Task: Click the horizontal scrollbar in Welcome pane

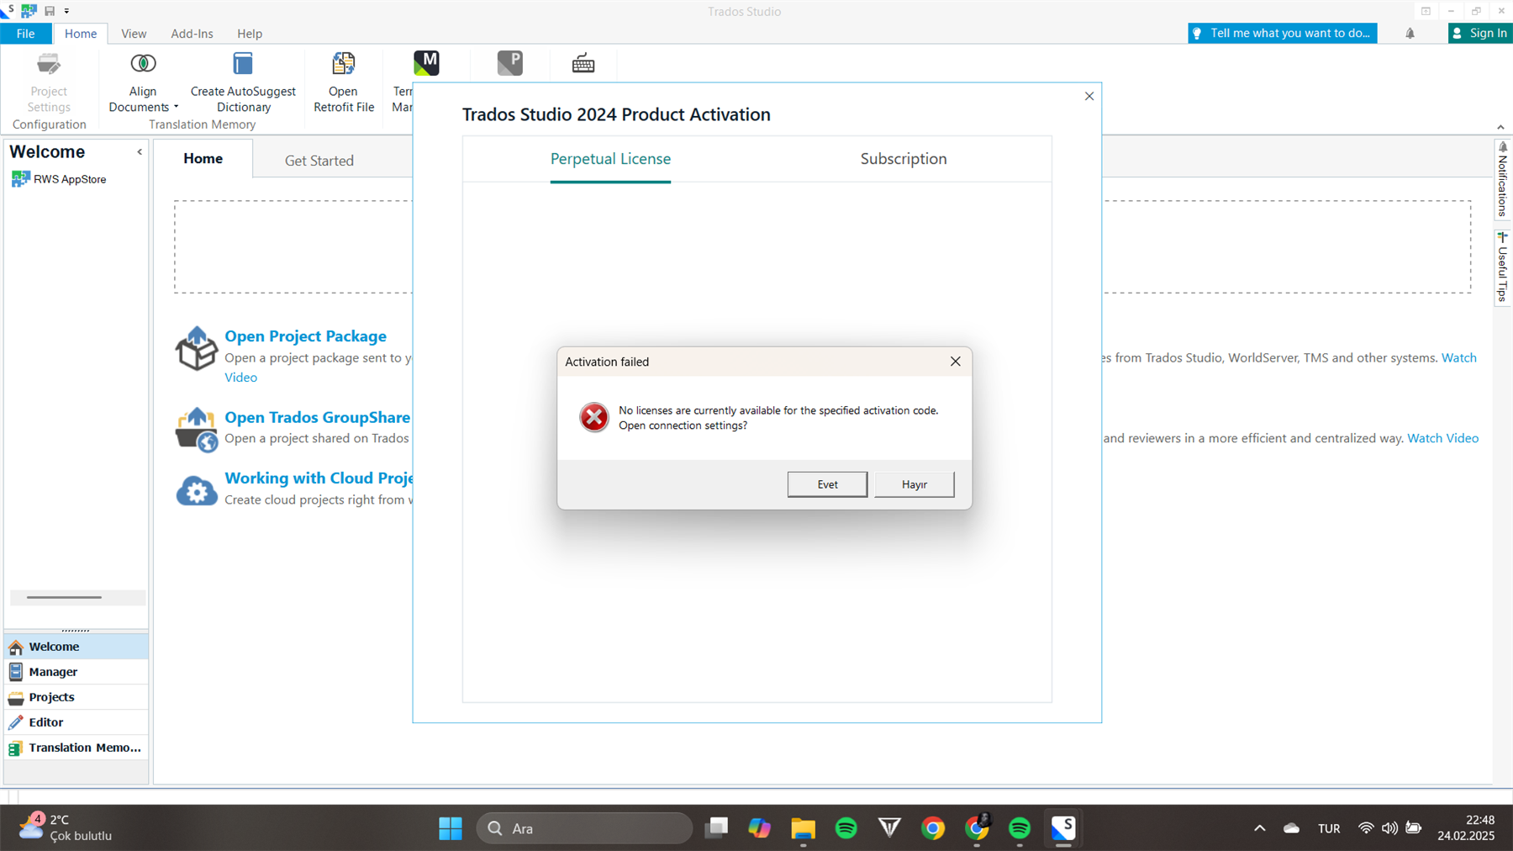Action: (x=64, y=597)
